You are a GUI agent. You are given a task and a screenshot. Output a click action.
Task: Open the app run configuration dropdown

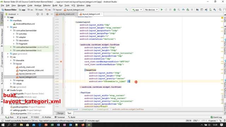point(137,10)
